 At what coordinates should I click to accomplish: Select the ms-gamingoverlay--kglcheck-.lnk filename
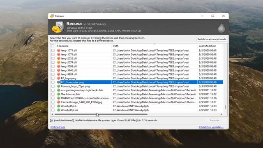click(x=82, y=90)
